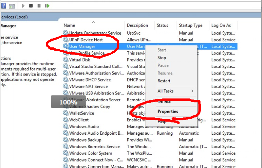
Task: Click gear icon of Windows Biometric Service
Action: (x=65, y=146)
